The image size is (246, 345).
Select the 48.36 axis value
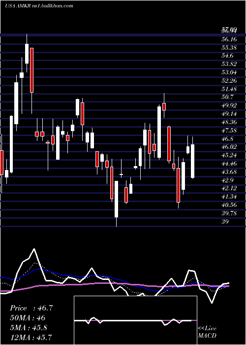tap(229, 122)
